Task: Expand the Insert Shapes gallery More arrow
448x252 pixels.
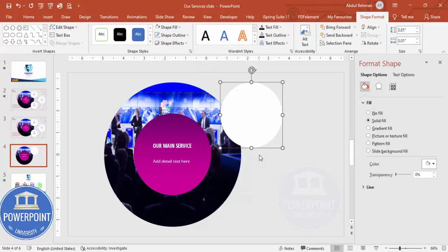Action: (45, 42)
